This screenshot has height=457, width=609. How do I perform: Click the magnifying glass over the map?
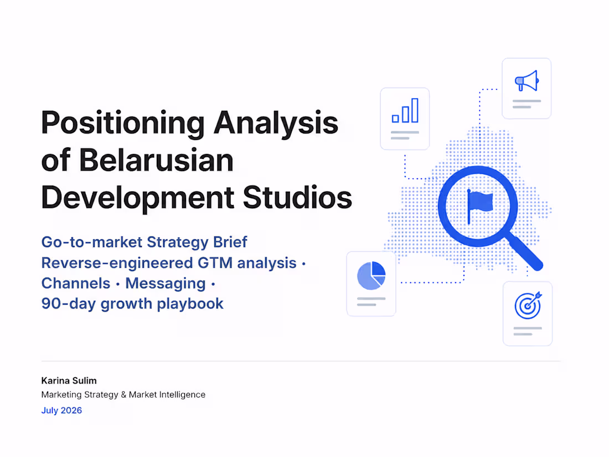(489, 218)
